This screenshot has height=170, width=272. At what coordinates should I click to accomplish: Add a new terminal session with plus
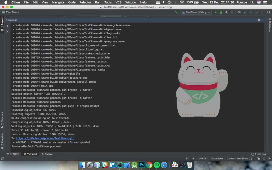pyautogui.click(x=7, y=26)
